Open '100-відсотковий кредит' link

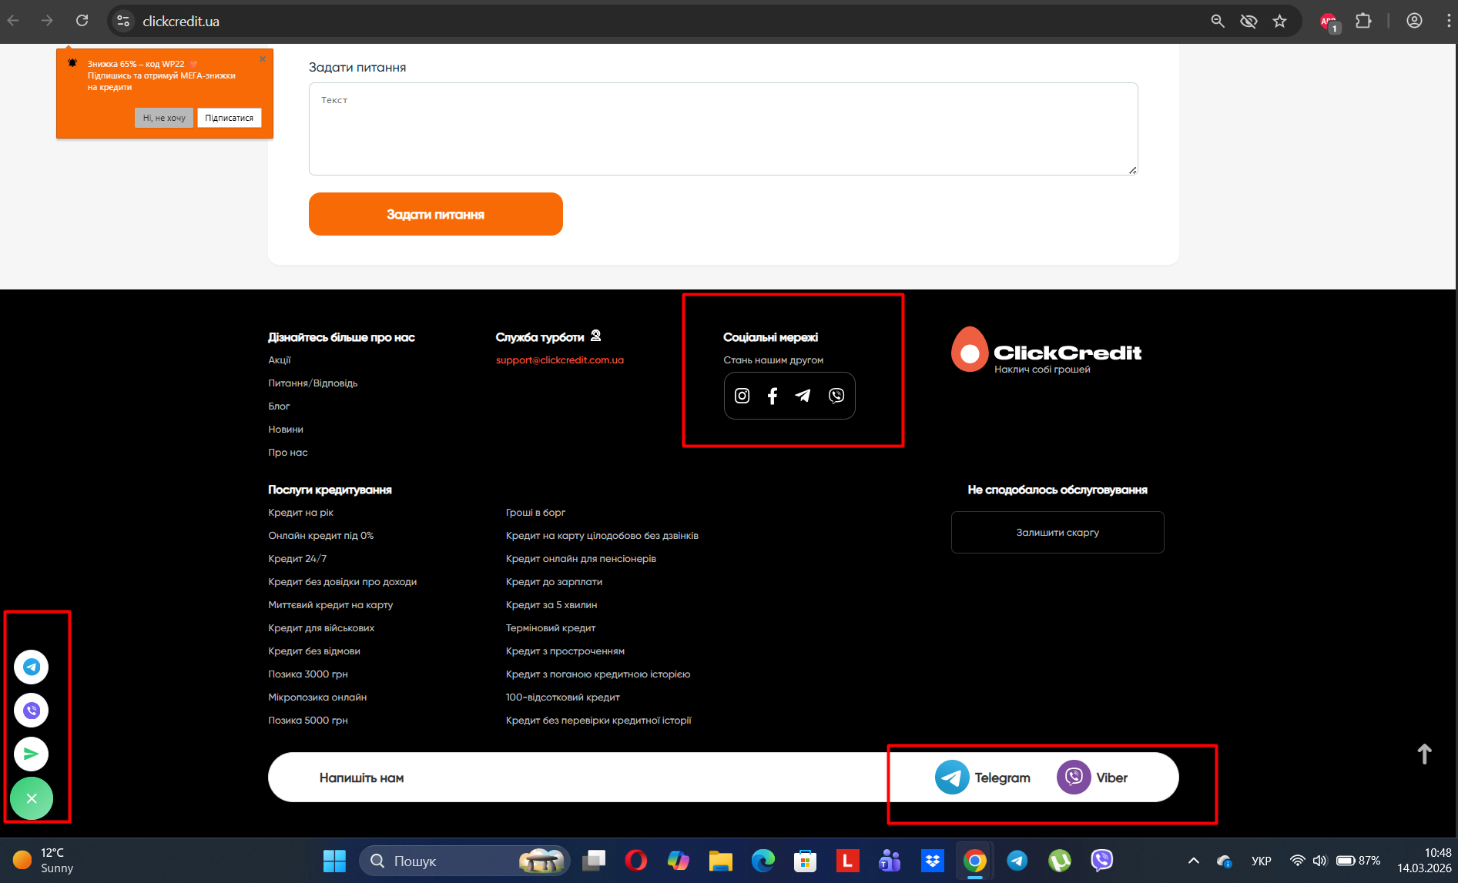pyautogui.click(x=563, y=697)
